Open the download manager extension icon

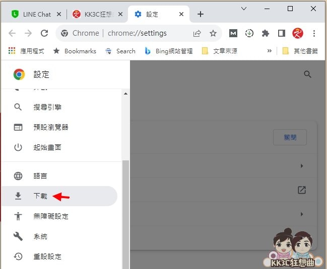pyautogui.click(x=249, y=33)
